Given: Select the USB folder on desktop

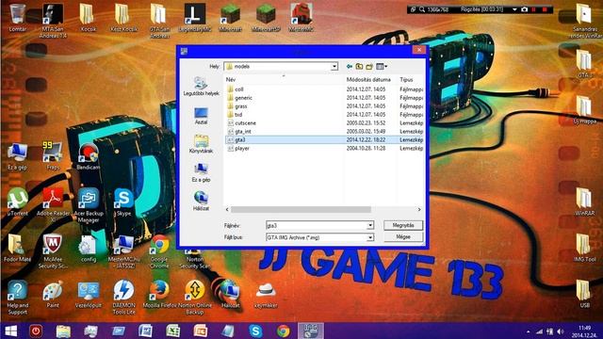Looking at the screenshot, I should pos(584,294).
